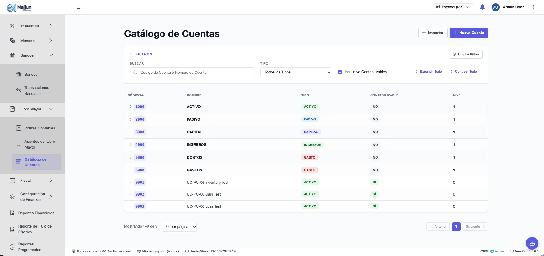Viewport: 544px width, 256px height.
Task: Open the notifications bell
Action: [x=482, y=7]
